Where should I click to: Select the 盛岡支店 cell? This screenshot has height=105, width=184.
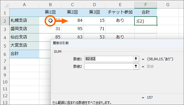point(24,29)
